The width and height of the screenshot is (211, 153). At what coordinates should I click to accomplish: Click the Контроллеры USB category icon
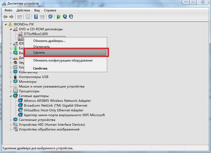tap(15, 77)
